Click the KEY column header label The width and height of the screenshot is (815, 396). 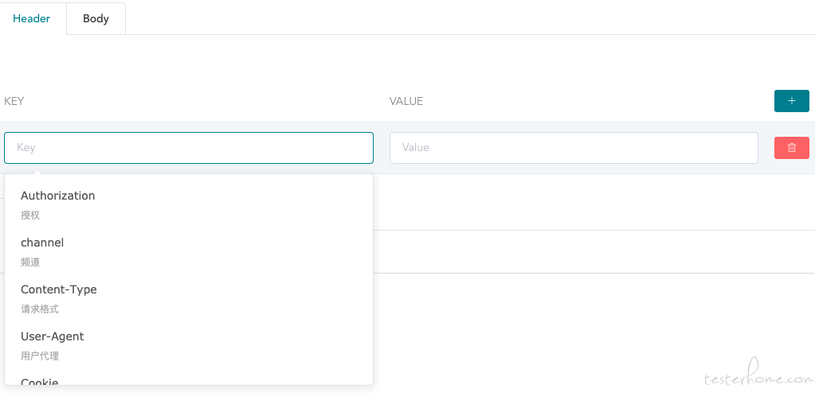coord(14,101)
